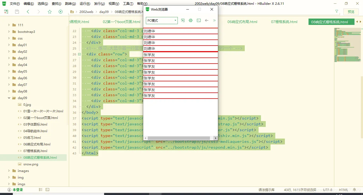
Task: Click the New File toolbar icon
Action: (6, 12)
